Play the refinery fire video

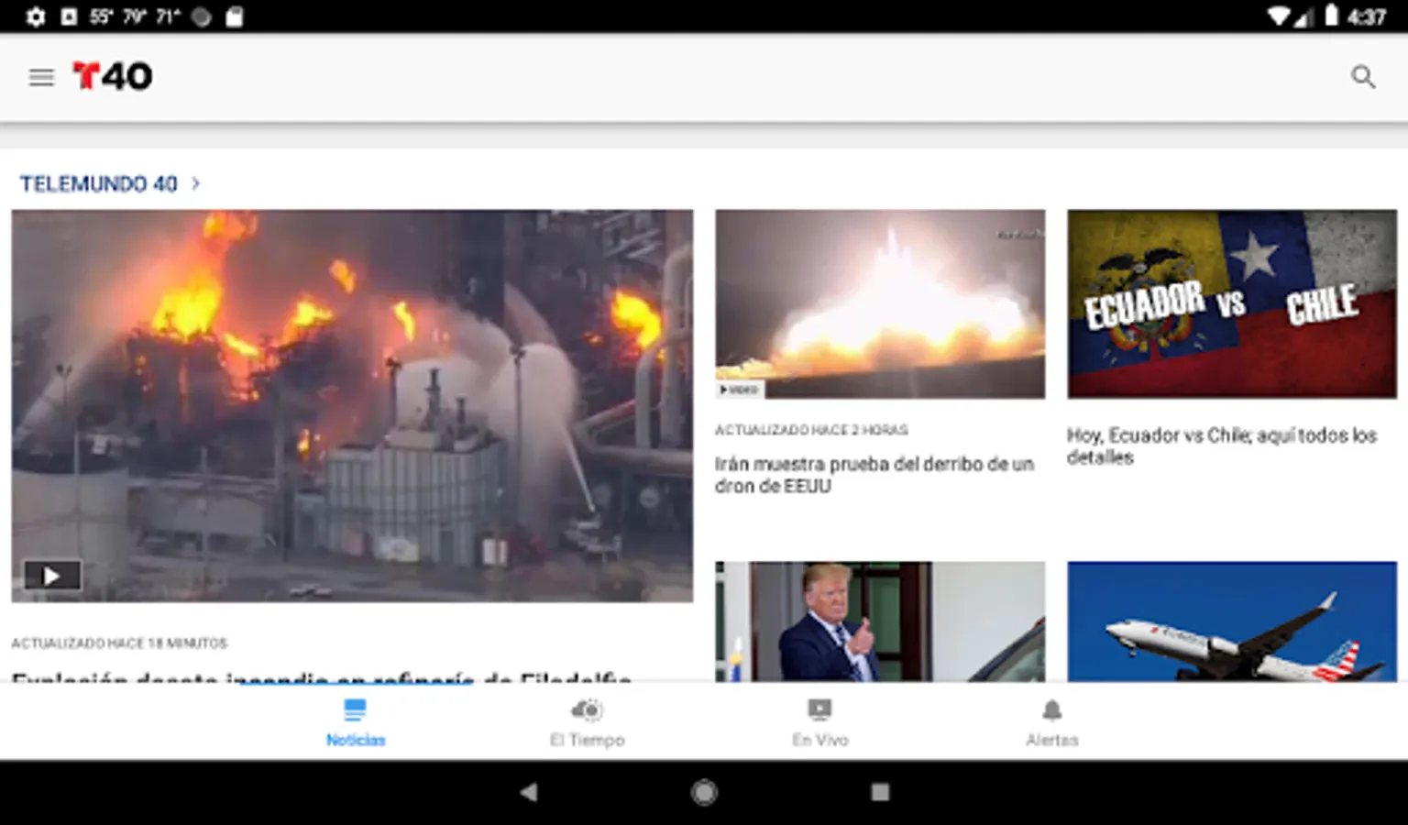click(x=52, y=576)
